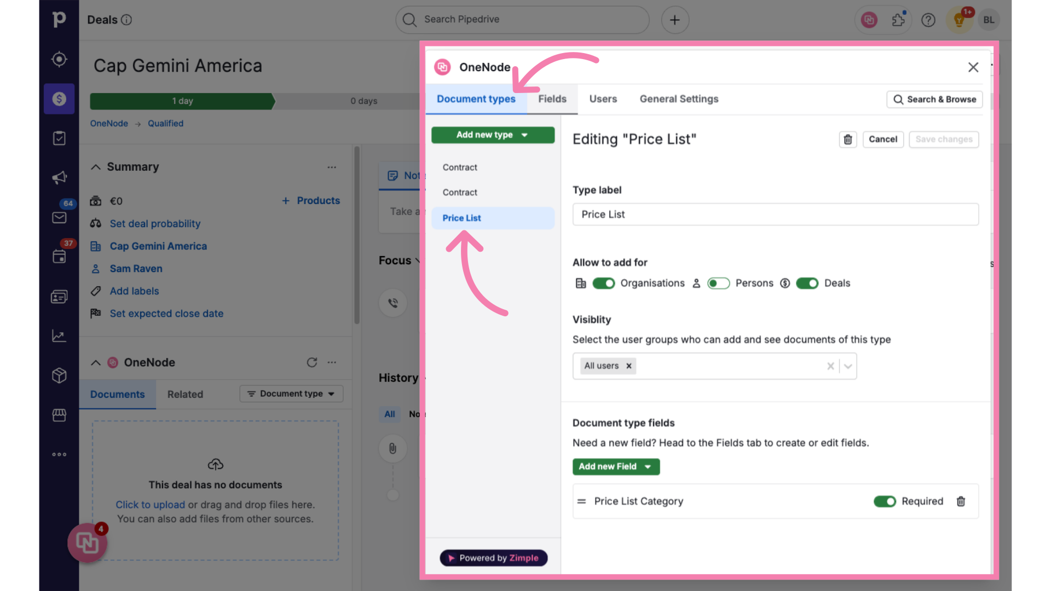Click Click to upload link
The width and height of the screenshot is (1051, 591).
(150, 505)
